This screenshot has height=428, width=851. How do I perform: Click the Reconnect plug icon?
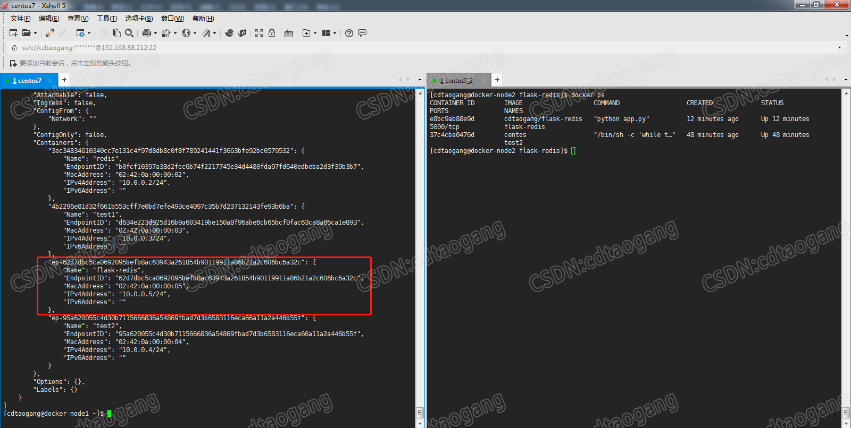point(50,33)
